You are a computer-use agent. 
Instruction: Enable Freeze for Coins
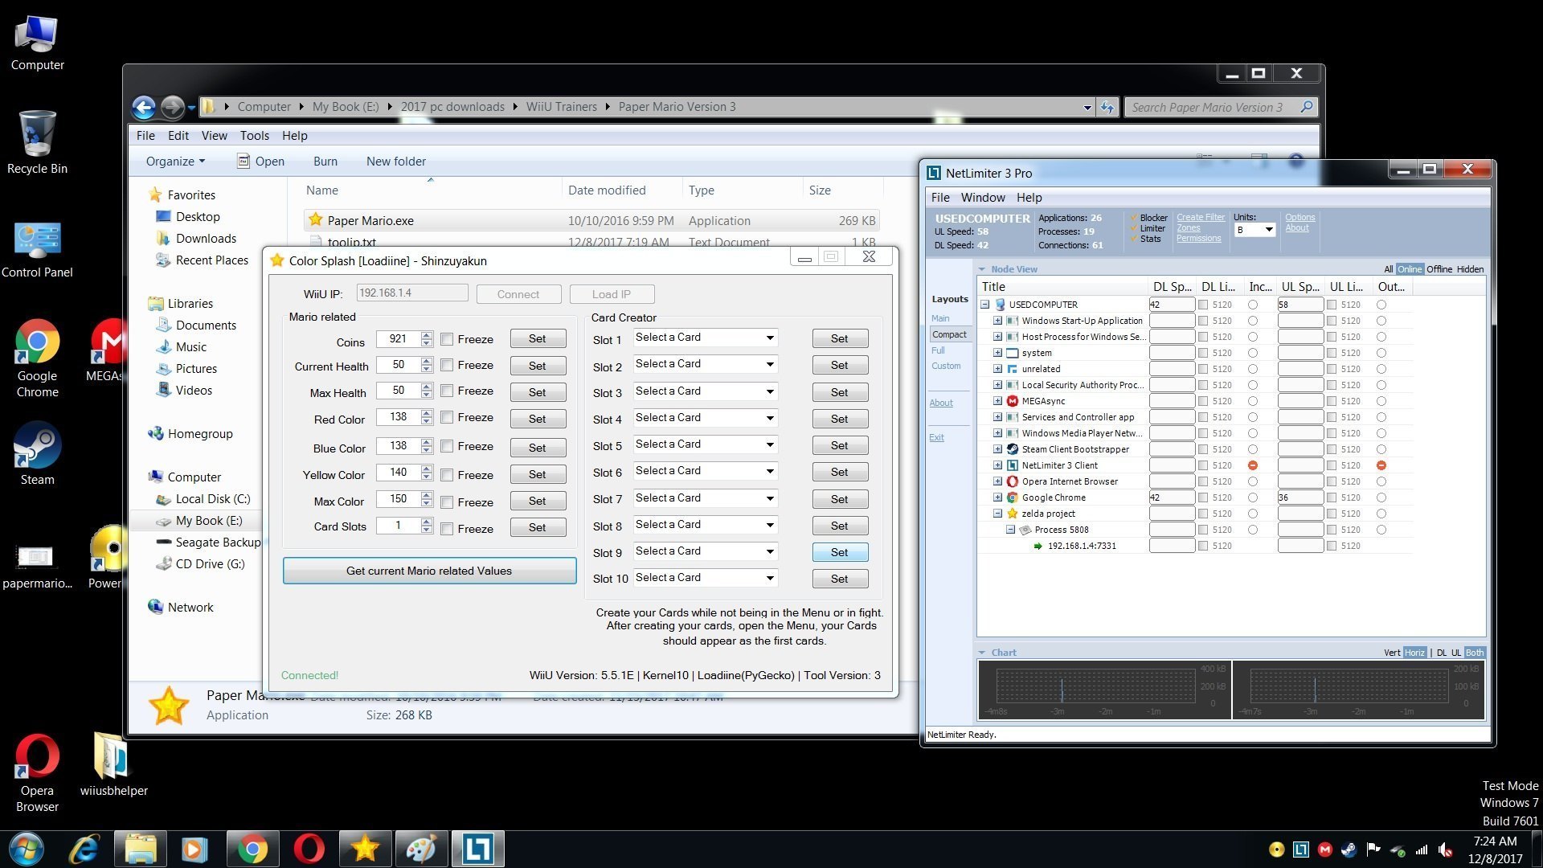[447, 339]
